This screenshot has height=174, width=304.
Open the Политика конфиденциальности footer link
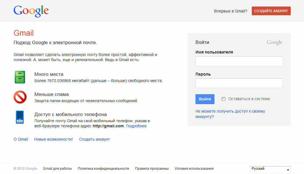pos(103,169)
